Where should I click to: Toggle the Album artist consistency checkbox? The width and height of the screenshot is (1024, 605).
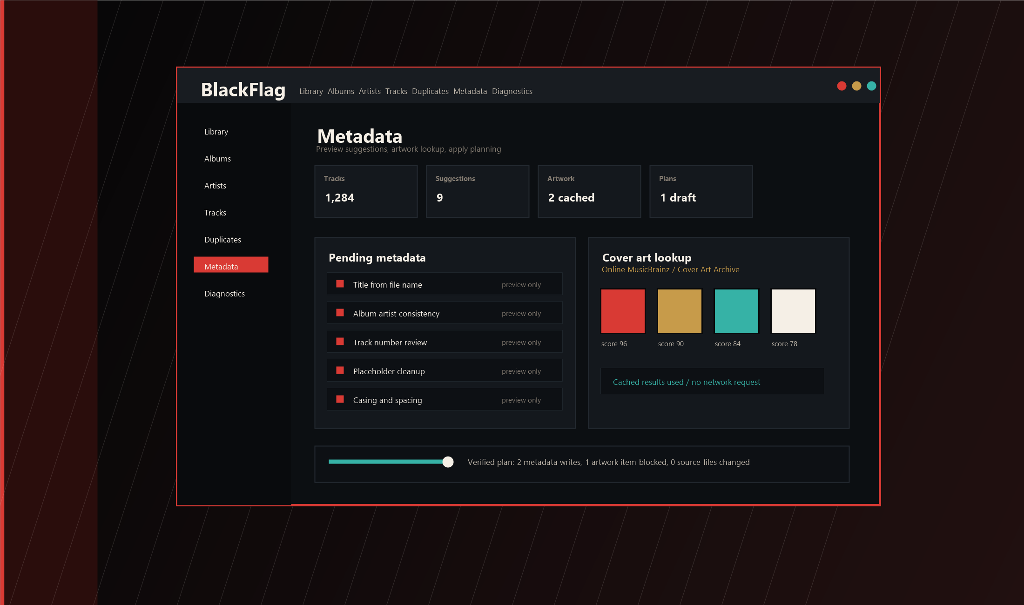pos(340,313)
